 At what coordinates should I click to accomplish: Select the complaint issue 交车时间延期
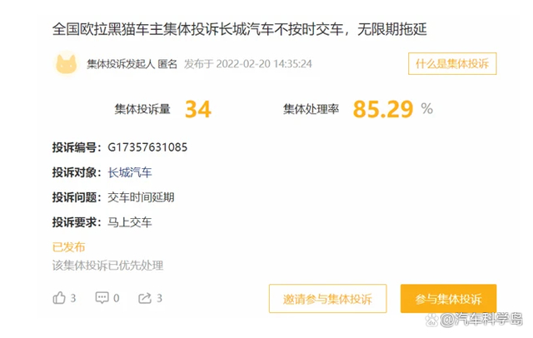point(142,197)
